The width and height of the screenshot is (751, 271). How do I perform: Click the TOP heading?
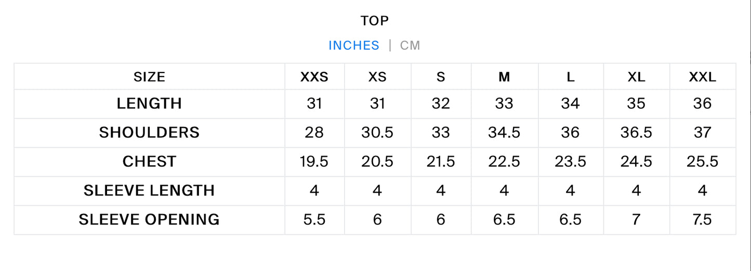point(375,21)
